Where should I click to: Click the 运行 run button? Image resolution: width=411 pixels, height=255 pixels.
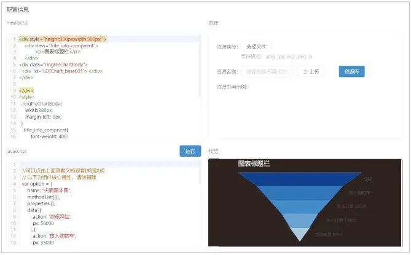pos(190,151)
